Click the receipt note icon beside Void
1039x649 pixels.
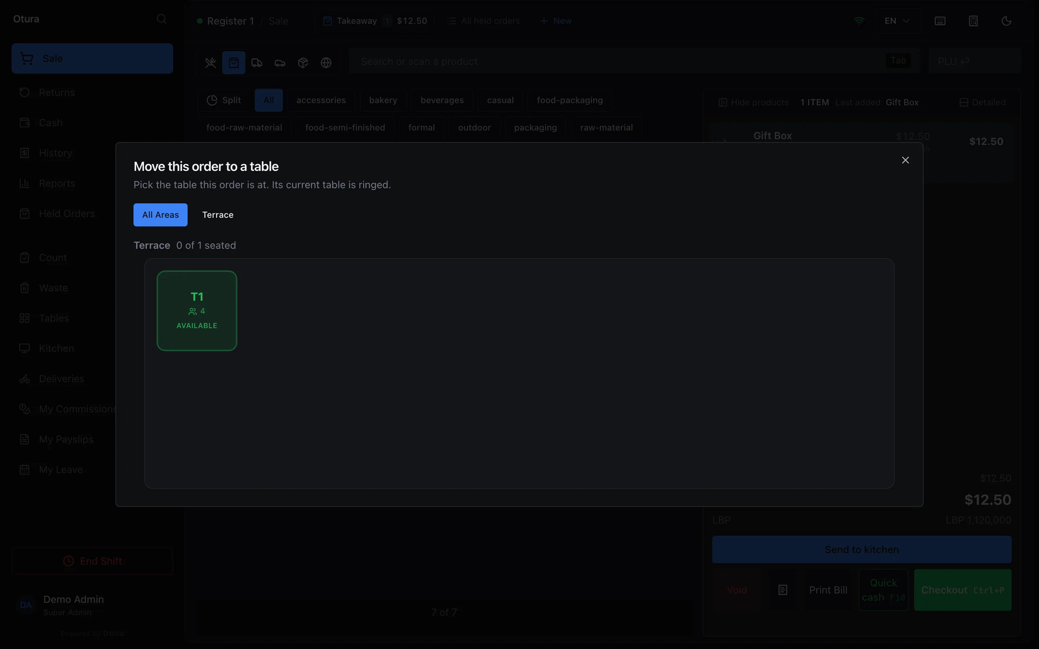(783, 590)
